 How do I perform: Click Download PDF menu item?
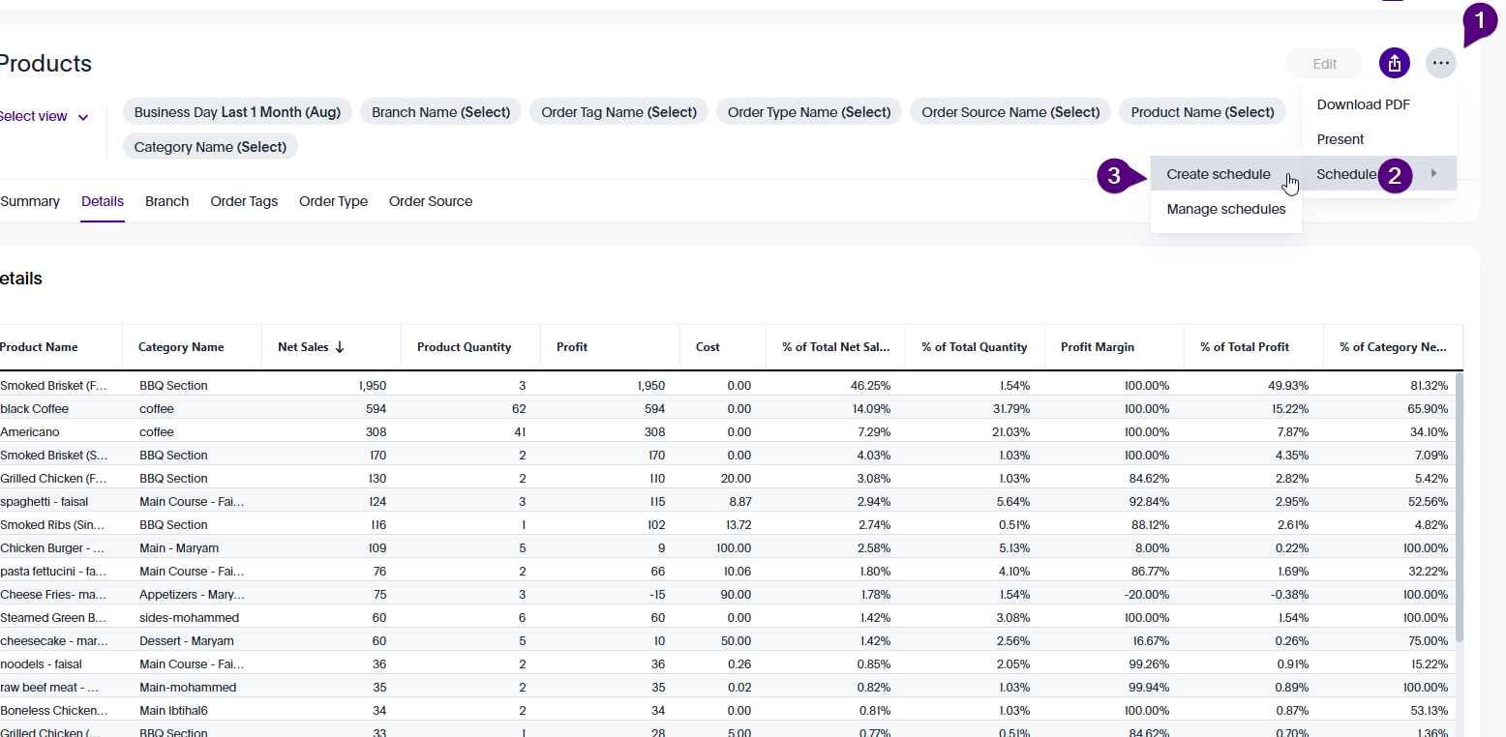tap(1363, 104)
